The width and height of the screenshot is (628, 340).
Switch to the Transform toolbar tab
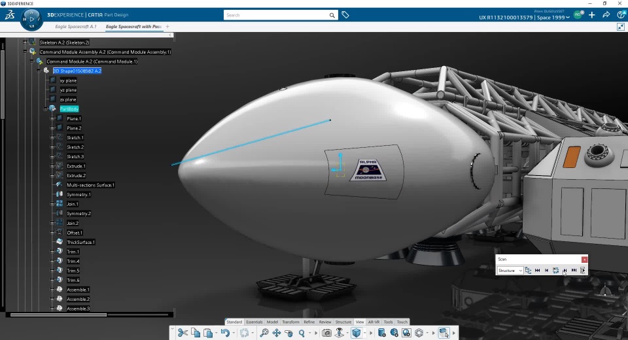pyautogui.click(x=290, y=322)
